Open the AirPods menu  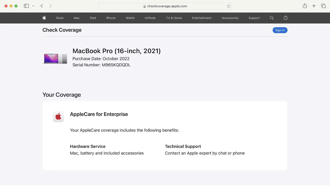coord(150,18)
